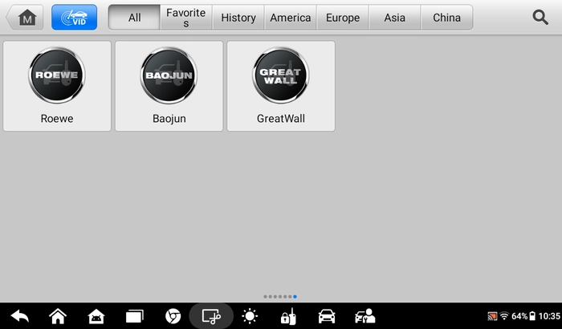Open recent apps overview
The width and height of the screenshot is (562, 329).
pos(134,316)
